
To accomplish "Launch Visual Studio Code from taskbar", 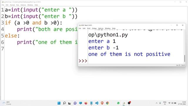I will (x=97, y=103).
